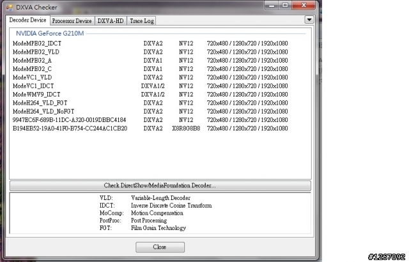The height and width of the screenshot is (262, 409).
Task: Open the tab overflow dropdown arrow
Action: [x=309, y=20]
